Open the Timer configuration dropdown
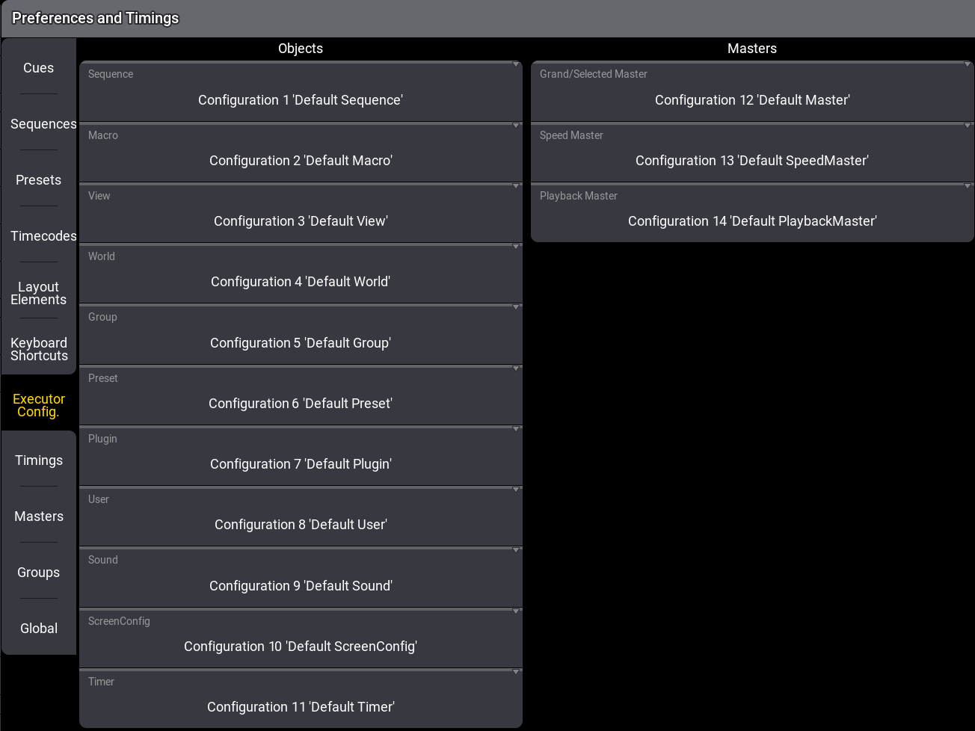 (301, 699)
